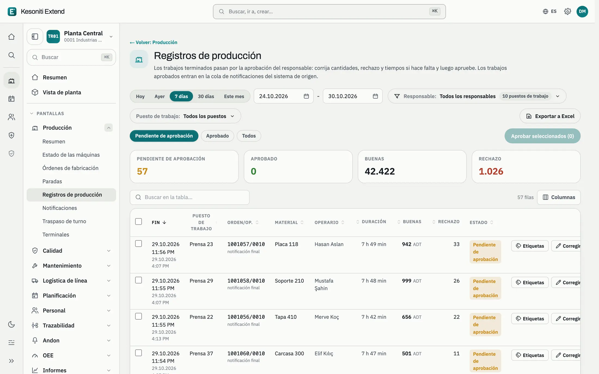Image resolution: width=599 pixels, height=374 pixels.
Task: Select all rows with header checkbox
Action: tap(139, 221)
